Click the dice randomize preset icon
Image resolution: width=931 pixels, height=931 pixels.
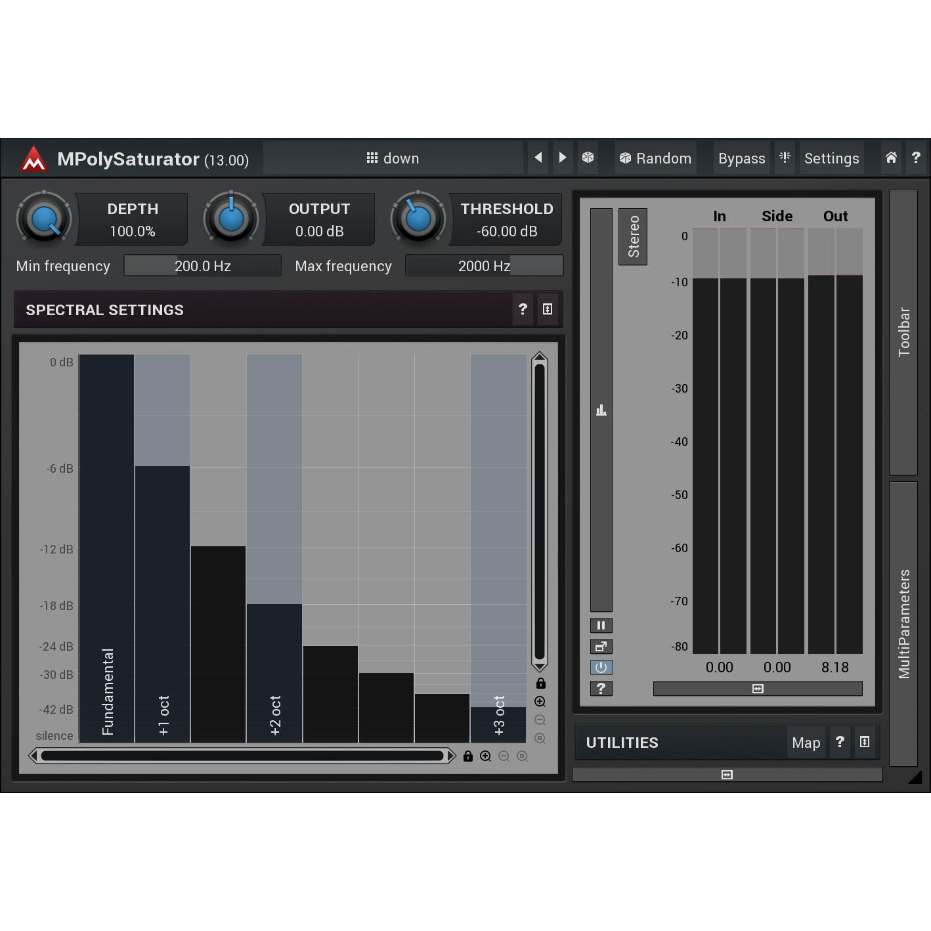(588, 158)
